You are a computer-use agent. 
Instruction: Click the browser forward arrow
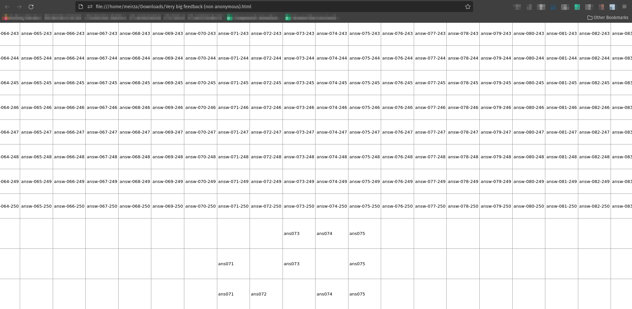click(19, 7)
